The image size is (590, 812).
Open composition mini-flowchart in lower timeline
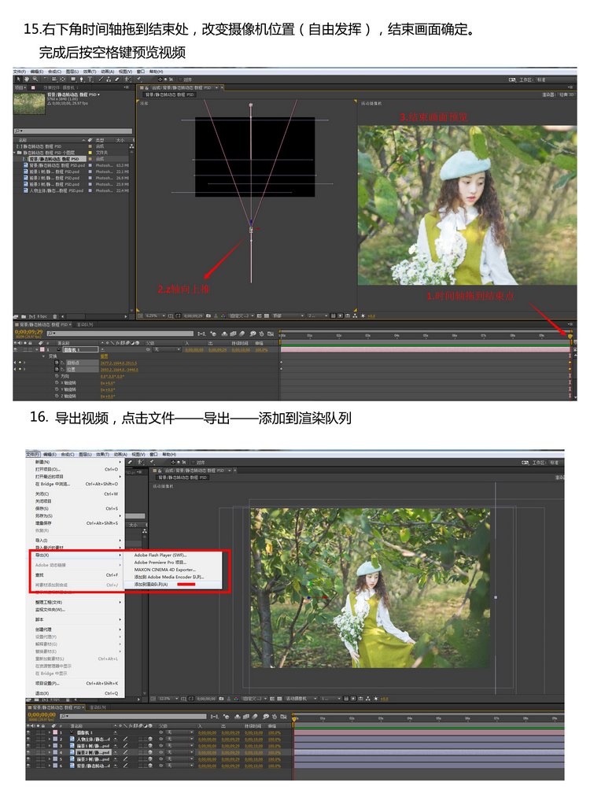[x=214, y=717]
